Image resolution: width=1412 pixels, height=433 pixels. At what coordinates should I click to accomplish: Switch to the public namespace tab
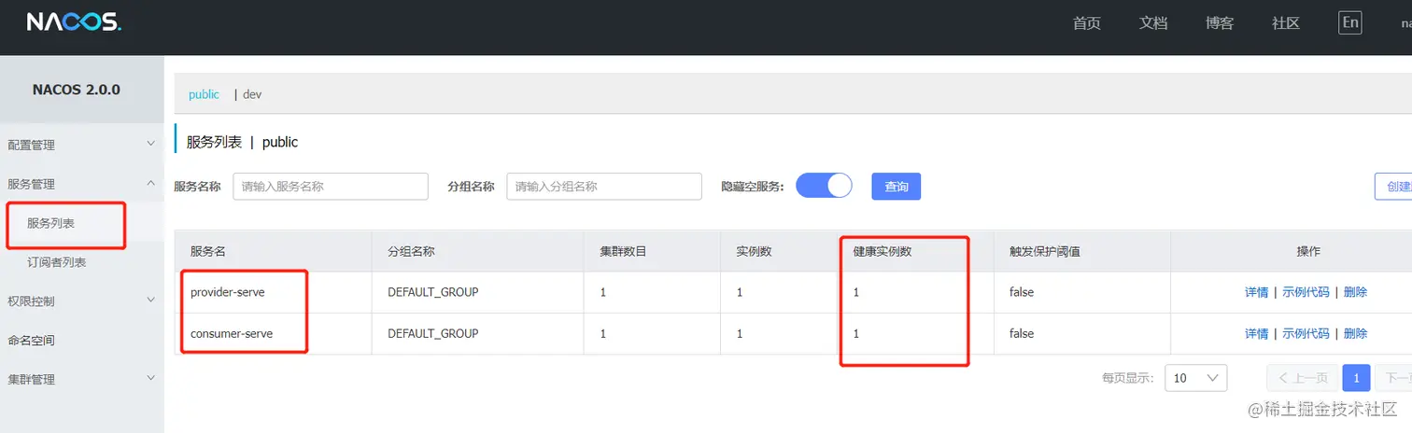click(204, 94)
